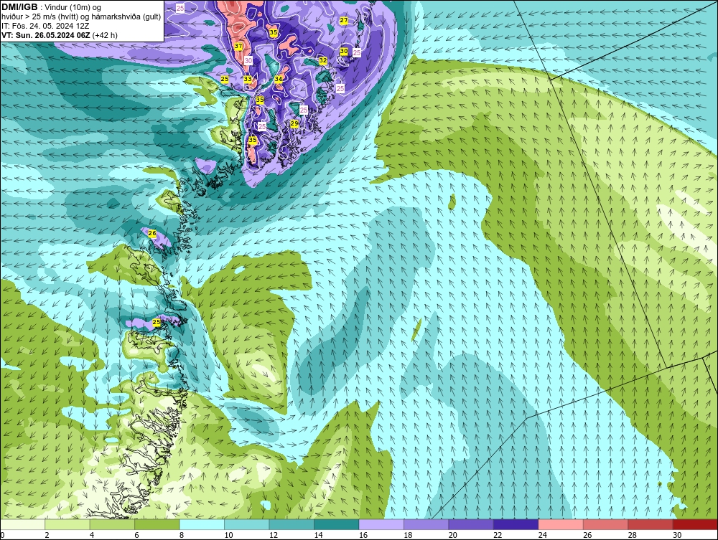
Task: Select the legend scale number '26'
Action: pyautogui.click(x=587, y=535)
